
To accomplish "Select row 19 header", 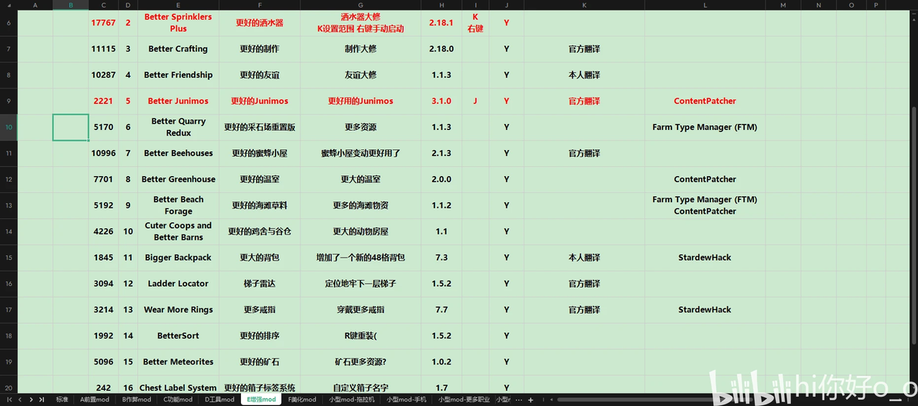I will [x=8, y=361].
